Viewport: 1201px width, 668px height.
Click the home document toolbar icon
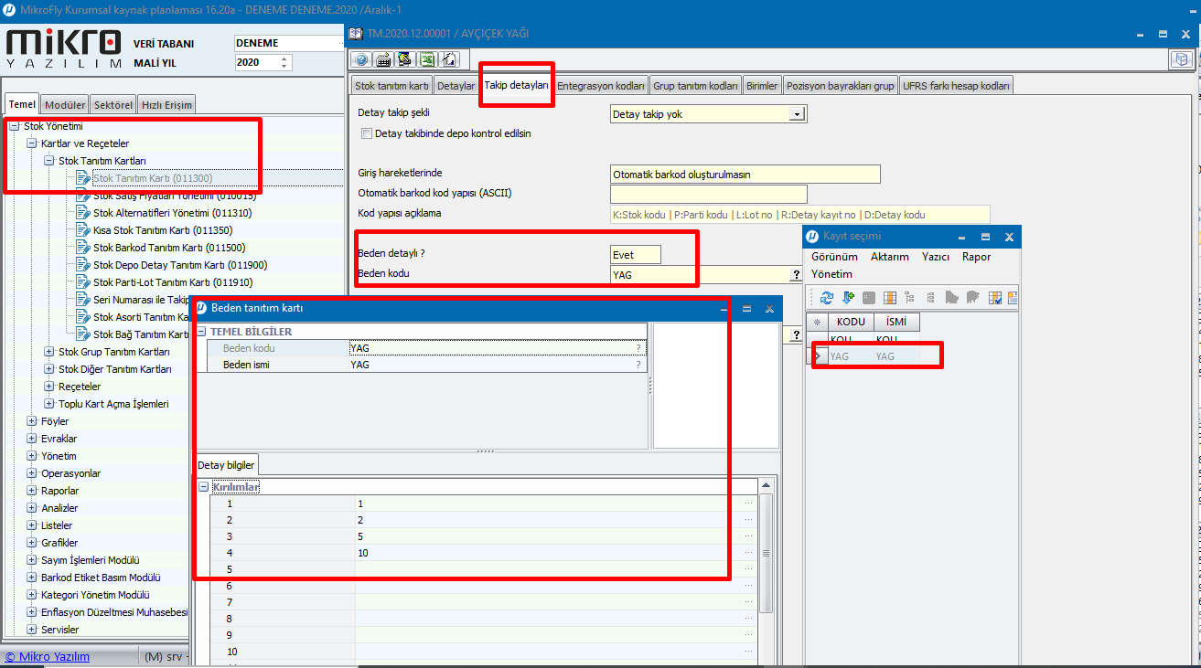pos(449,60)
